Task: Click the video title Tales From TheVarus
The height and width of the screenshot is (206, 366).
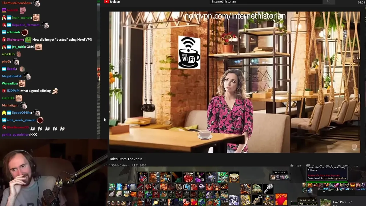Action: 126,159
